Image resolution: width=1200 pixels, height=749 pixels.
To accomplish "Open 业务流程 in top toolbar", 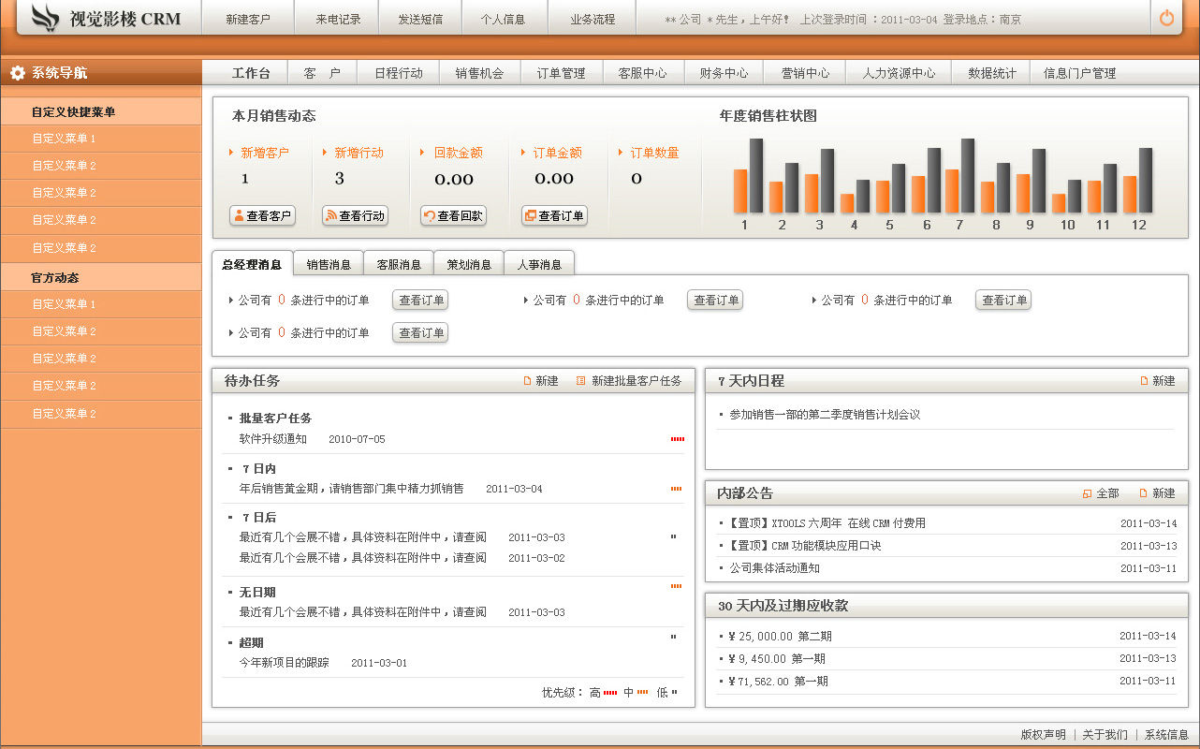I will 593,19.
